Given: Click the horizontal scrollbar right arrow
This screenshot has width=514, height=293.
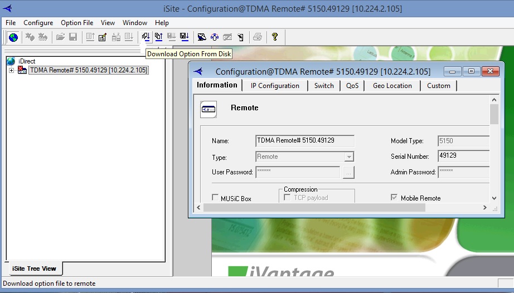Looking at the screenshot, I should tap(485, 208).
